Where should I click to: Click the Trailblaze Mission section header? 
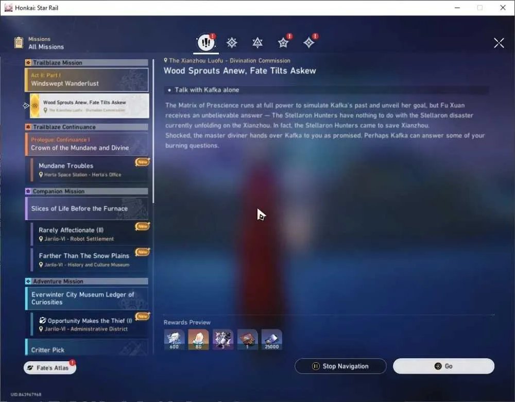[x=87, y=62]
